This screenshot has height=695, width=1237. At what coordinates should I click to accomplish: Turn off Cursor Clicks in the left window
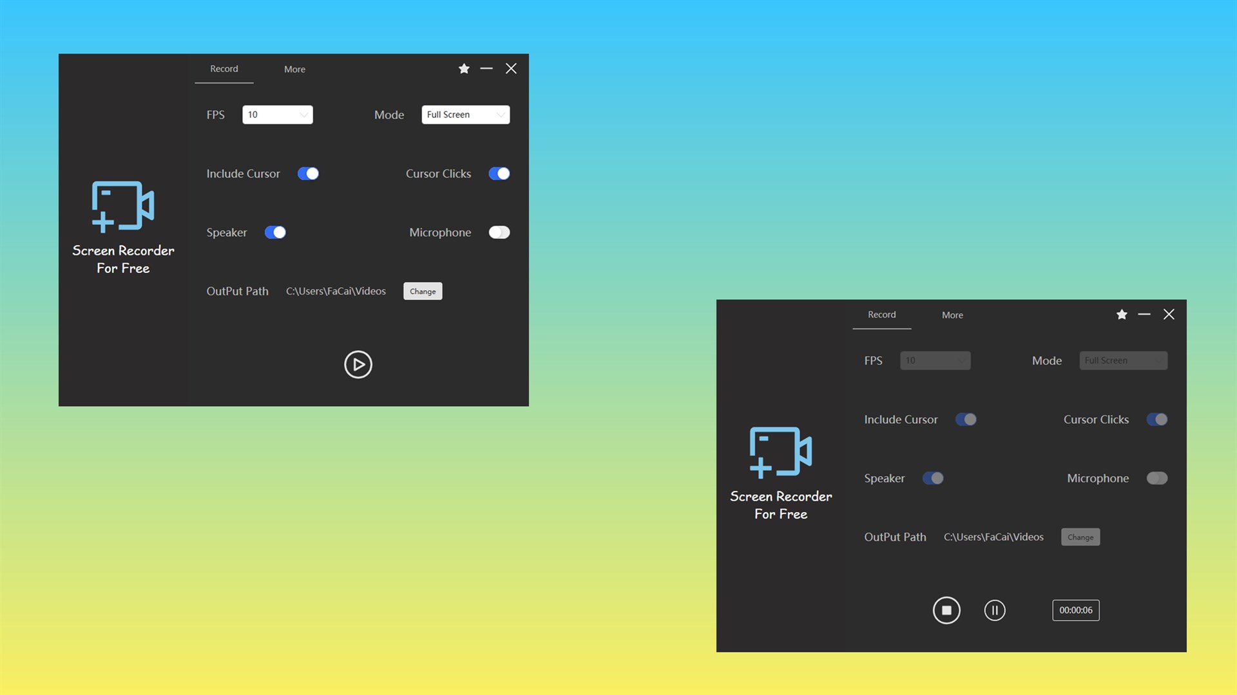tap(499, 174)
